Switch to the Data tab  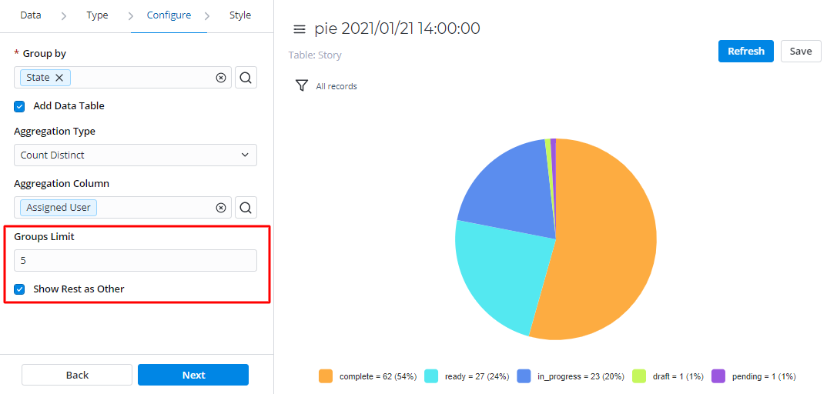31,15
